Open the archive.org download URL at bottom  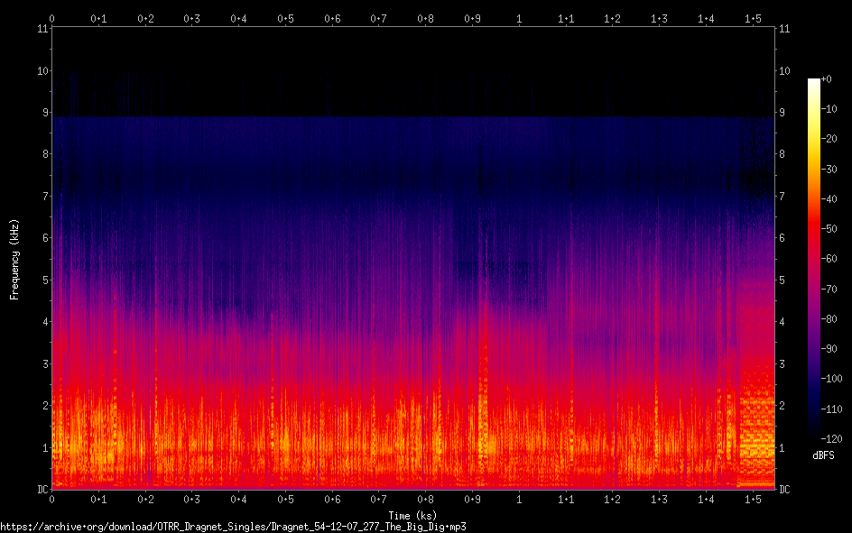point(233,526)
